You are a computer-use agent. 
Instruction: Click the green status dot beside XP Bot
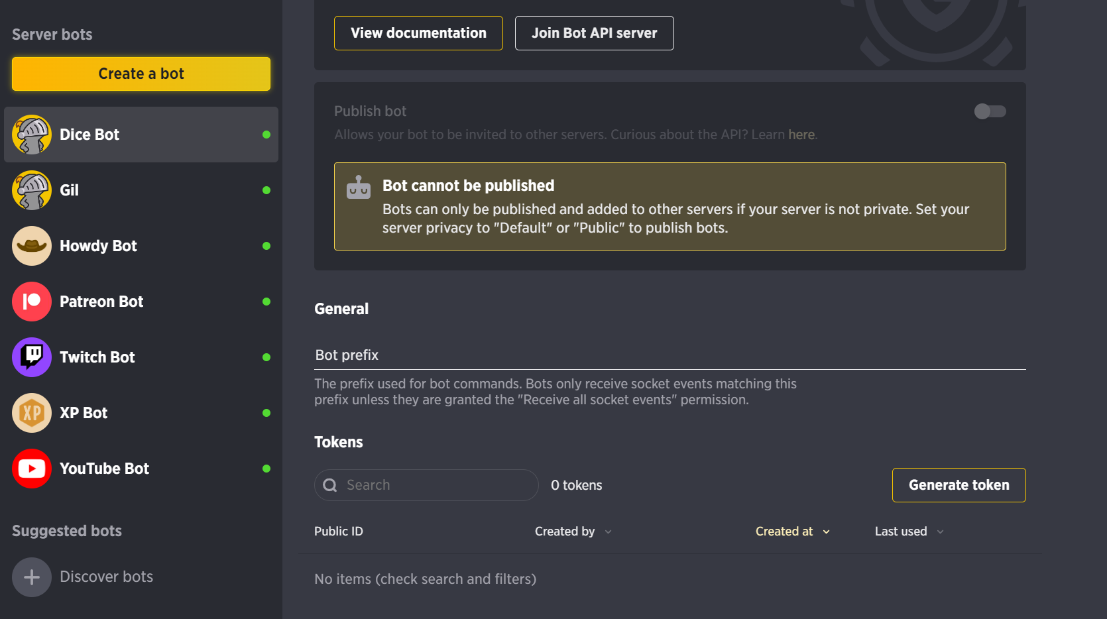[266, 413]
